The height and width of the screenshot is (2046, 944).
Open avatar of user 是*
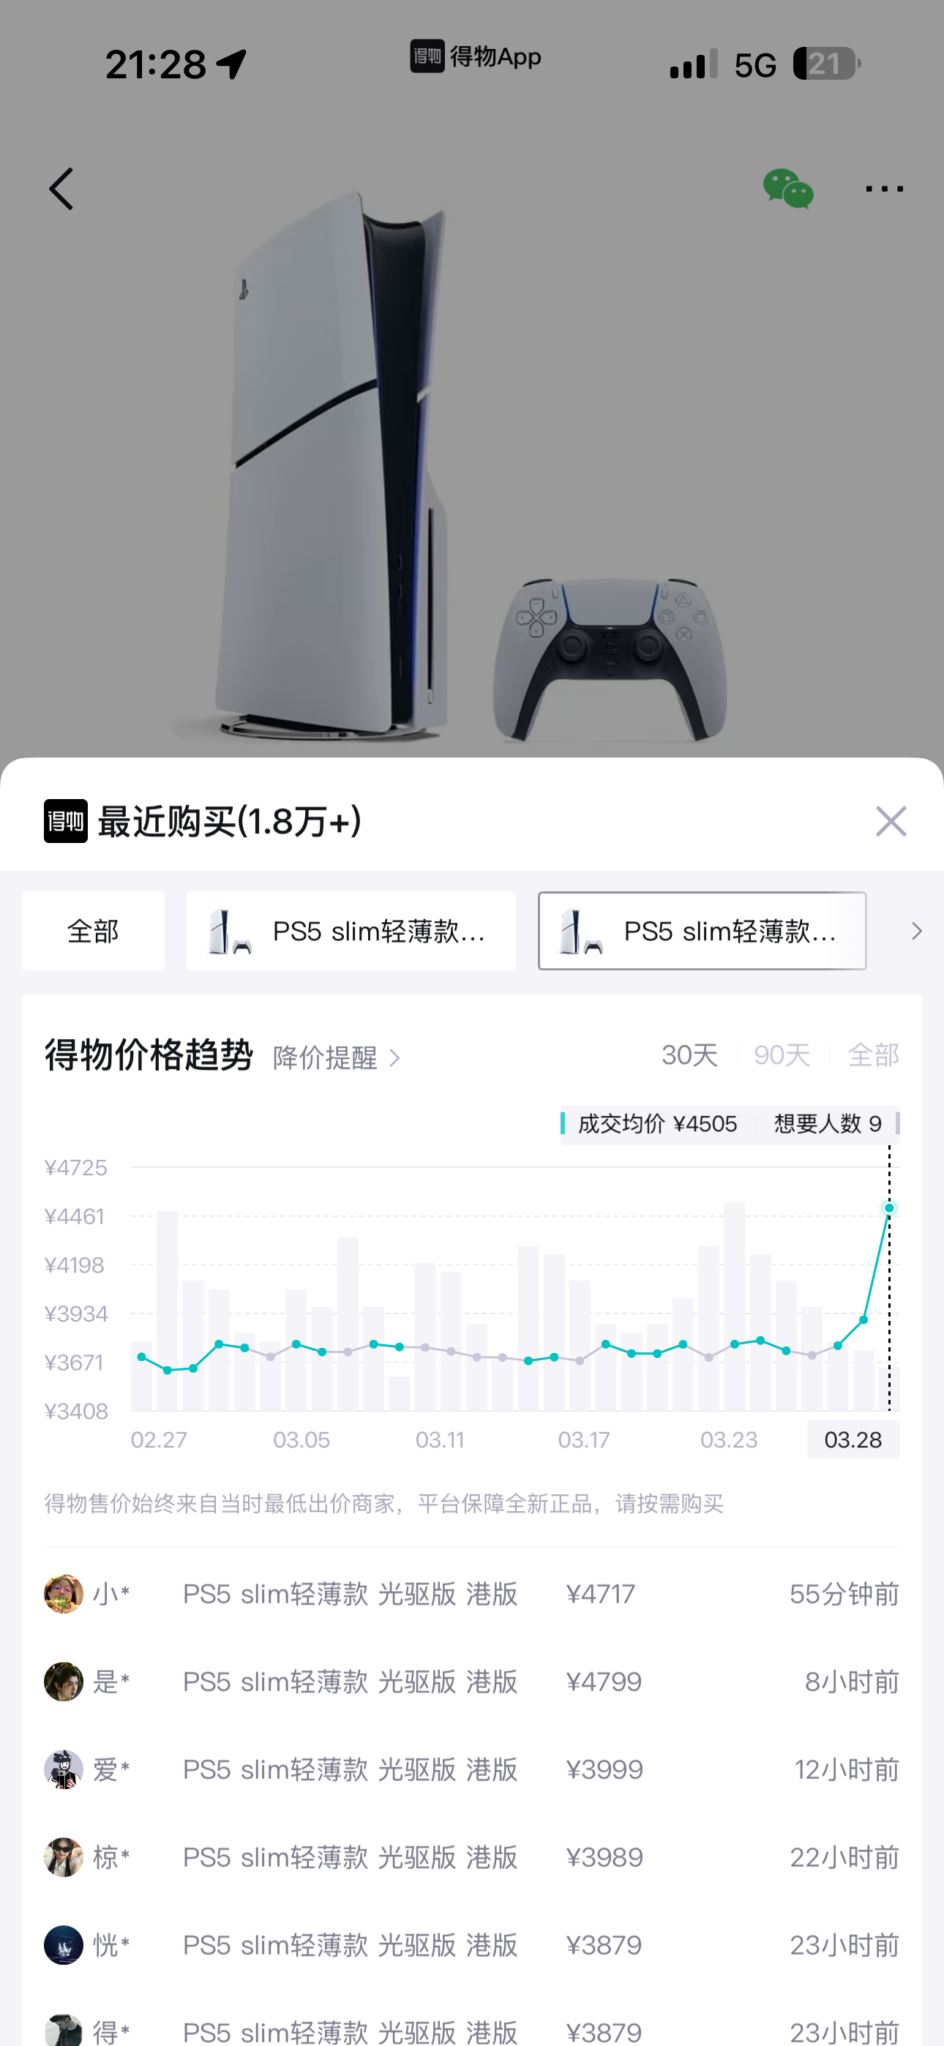coord(64,1682)
